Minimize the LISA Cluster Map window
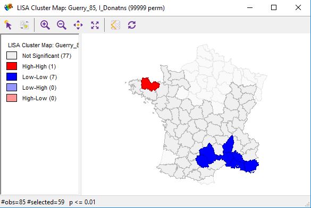 [x=250, y=8]
